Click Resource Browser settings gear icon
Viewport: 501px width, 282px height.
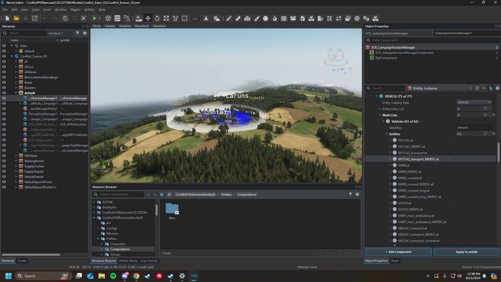pyautogui.click(x=357, y=195)
